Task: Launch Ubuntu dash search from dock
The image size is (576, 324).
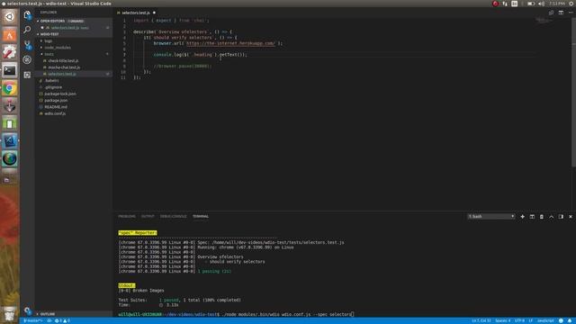Action: [x=10, y=17]
